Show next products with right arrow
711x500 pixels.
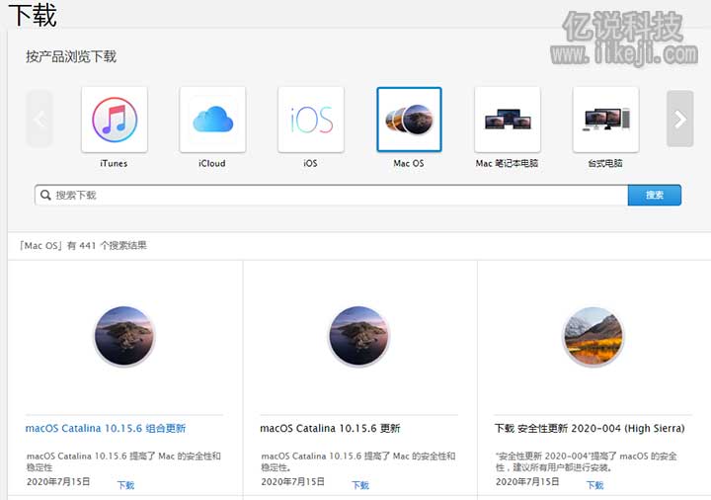[679, 119]
